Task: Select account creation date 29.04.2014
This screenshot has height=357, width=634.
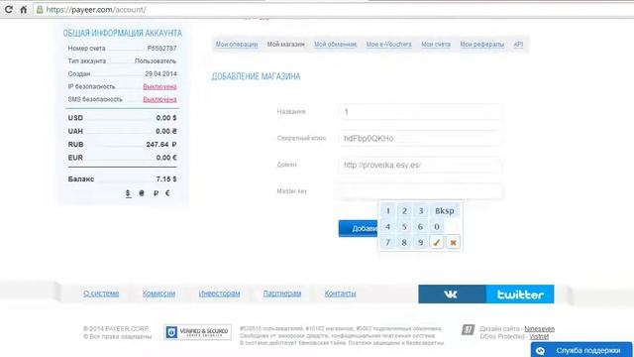Action: pyautogui.click(x=160, y=74)
